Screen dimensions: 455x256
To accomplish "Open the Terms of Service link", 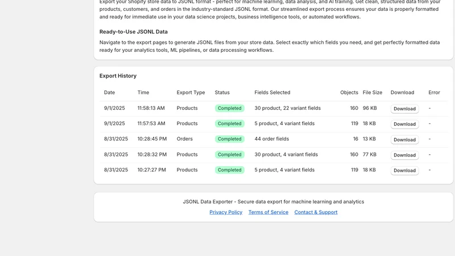I will click(268, 212).
